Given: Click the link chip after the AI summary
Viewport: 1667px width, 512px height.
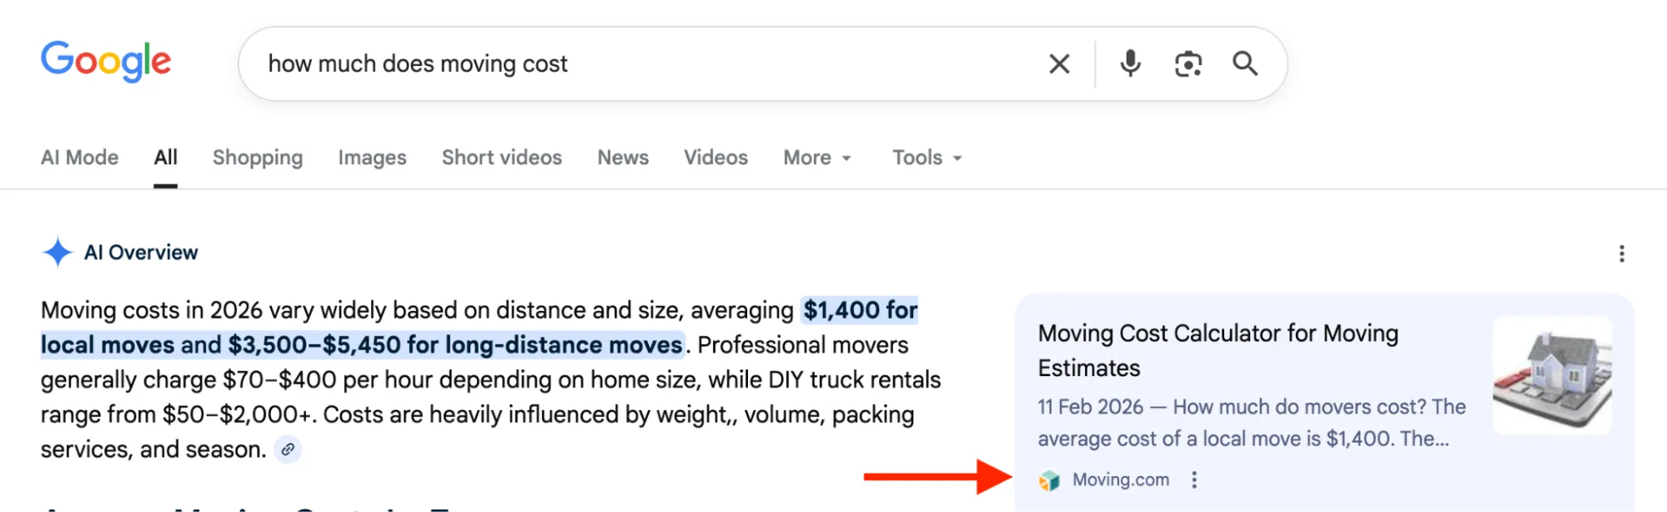Looking at the screenshot, I should [x=288, y=449].
